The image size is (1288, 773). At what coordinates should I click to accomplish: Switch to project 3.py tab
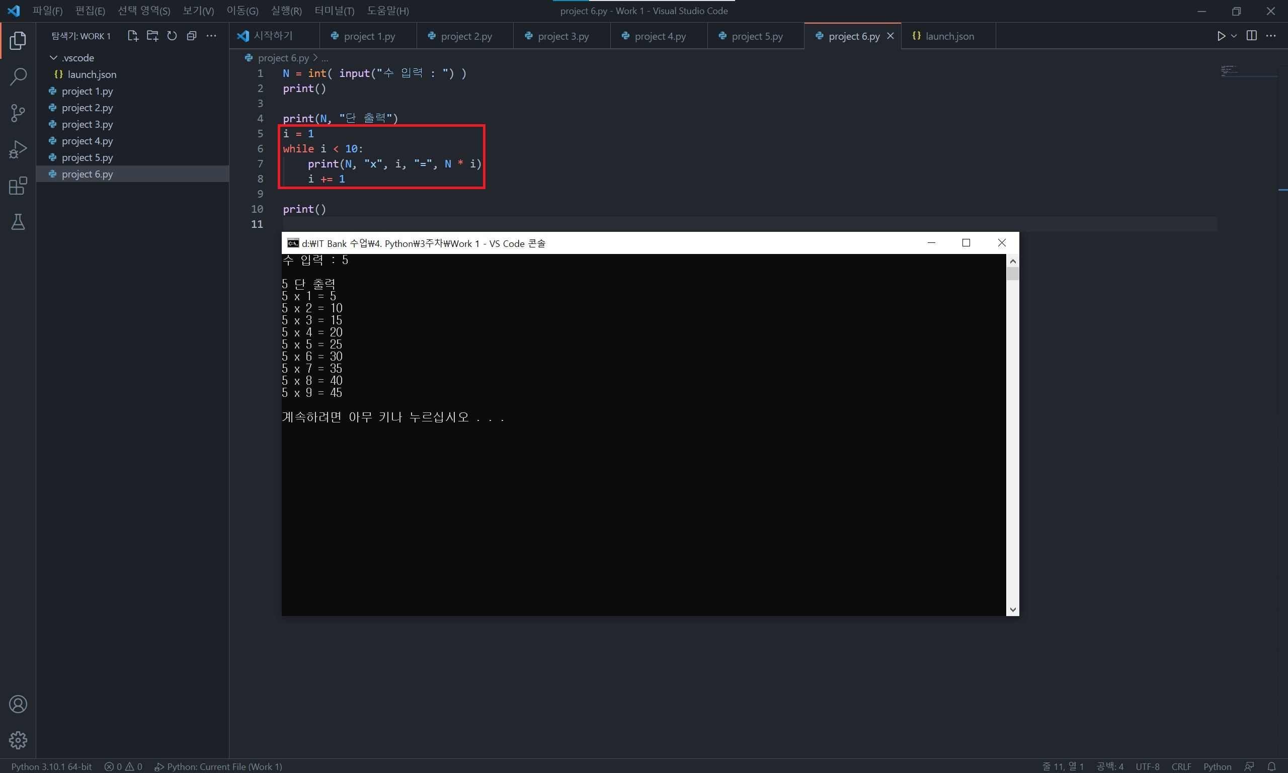[562, 36]
